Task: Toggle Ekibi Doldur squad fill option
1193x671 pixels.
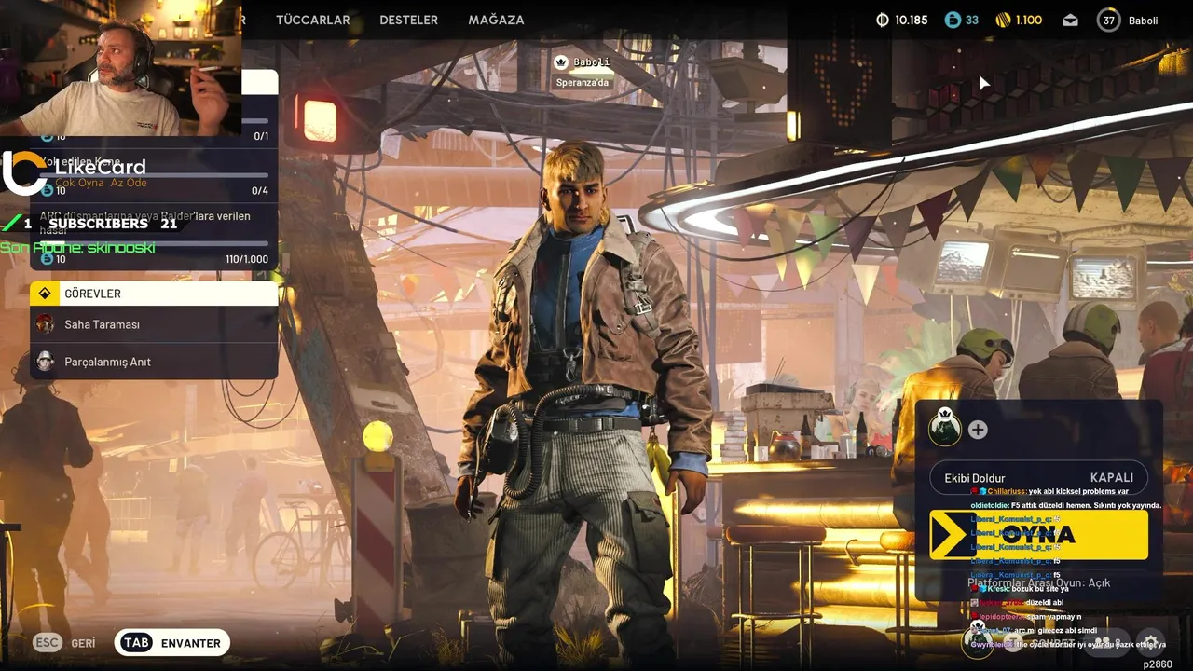Action: pyautogui.click(x=1038, y=478)
